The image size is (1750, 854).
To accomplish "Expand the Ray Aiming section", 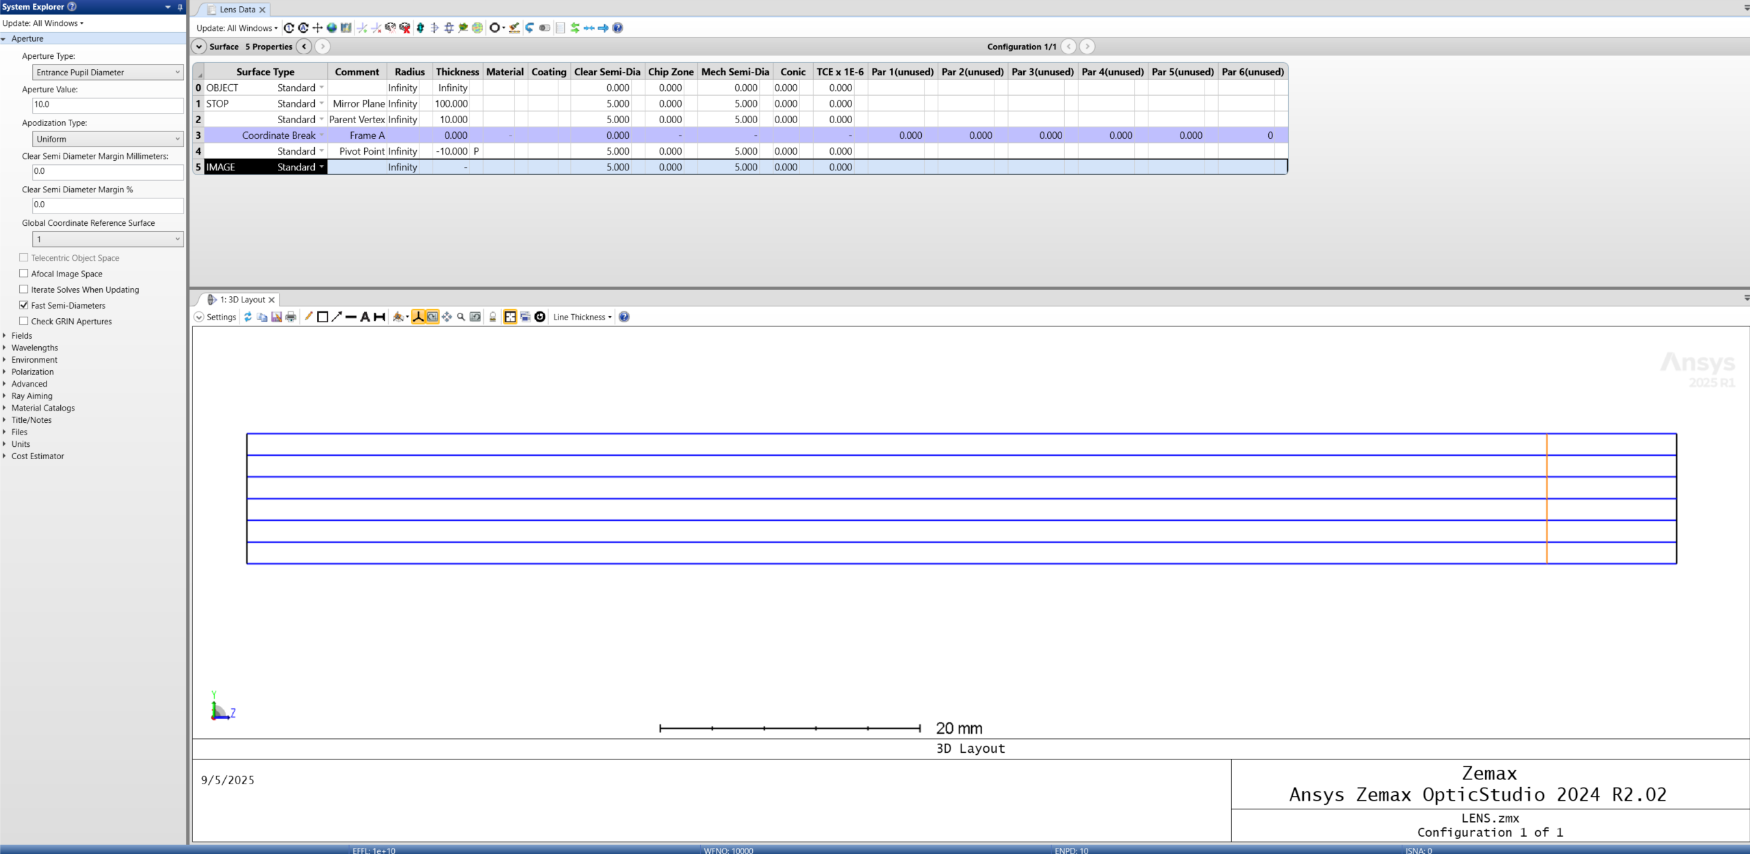I will 5,396.
